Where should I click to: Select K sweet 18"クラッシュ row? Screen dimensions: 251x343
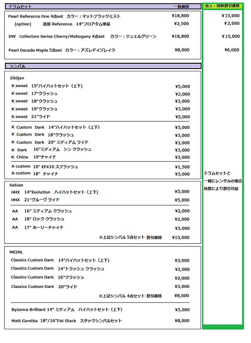point(35,101)
